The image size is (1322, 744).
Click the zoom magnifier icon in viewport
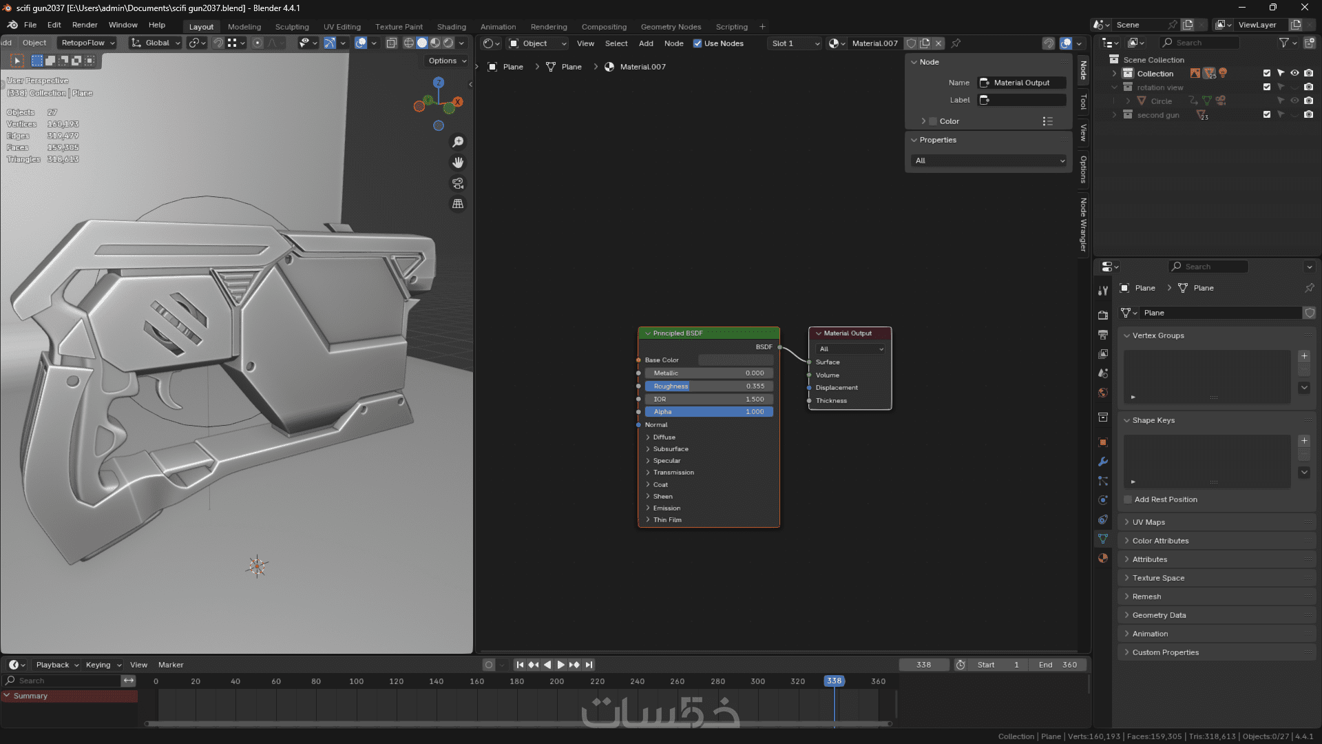[458, 142]
